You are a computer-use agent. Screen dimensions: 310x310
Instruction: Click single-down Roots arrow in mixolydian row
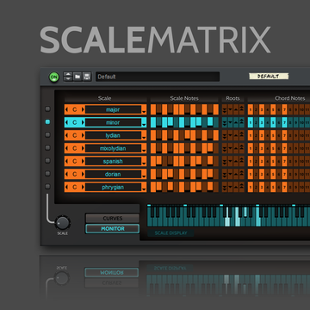click(230, 148)
